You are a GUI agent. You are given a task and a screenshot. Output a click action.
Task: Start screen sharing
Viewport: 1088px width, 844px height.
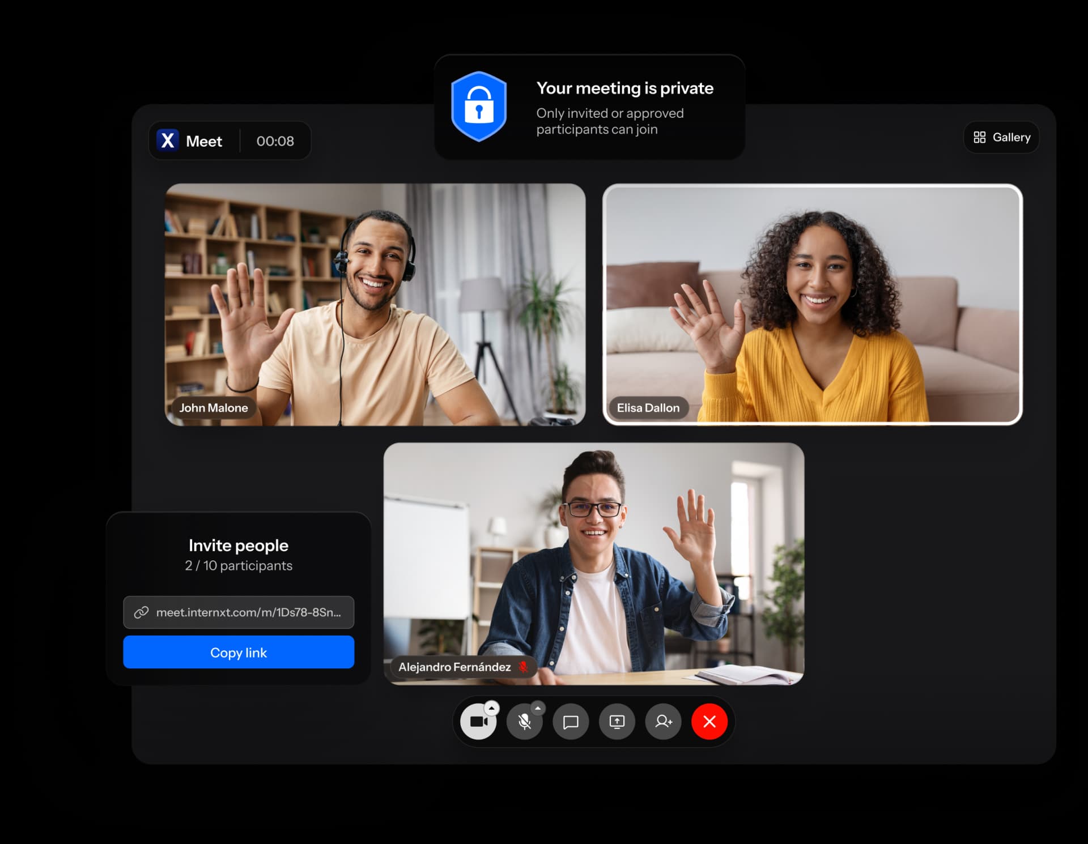click(x=617, y=722)
